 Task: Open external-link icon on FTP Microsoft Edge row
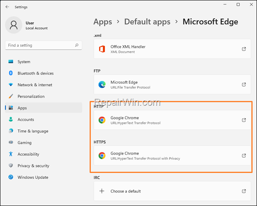[244, 85]
